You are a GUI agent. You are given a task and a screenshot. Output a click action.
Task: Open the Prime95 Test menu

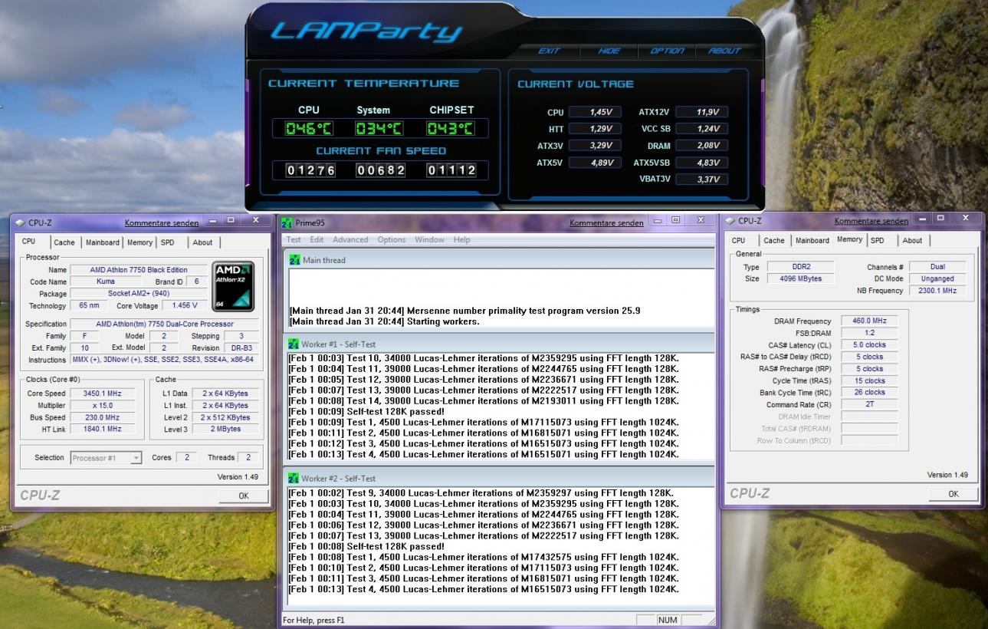[294, 239]
